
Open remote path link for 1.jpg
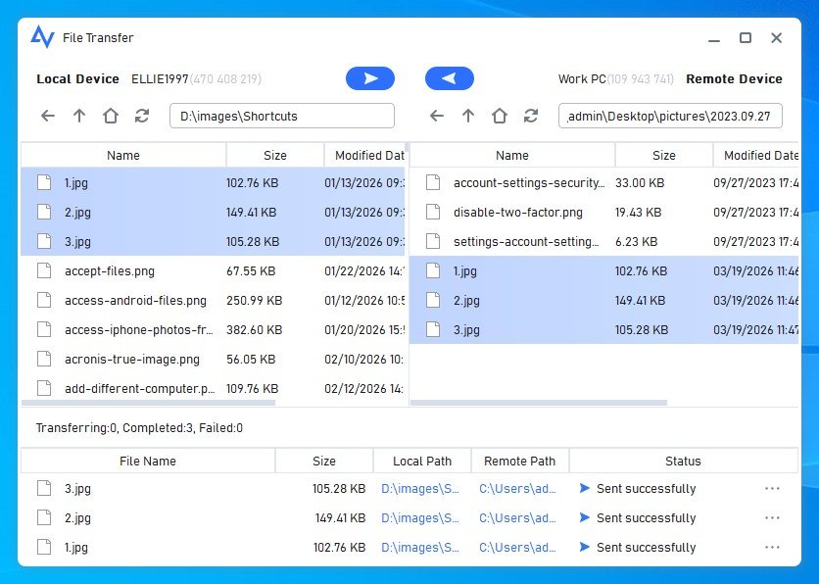click(x=518, y=548)
